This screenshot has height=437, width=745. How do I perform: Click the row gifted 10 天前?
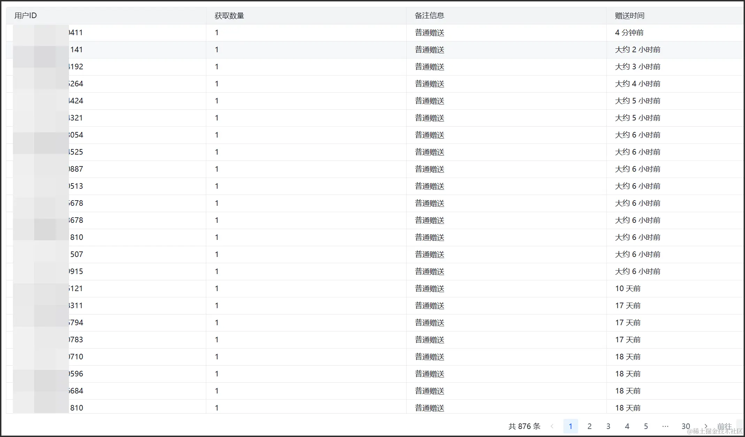[x=628, y=289]
